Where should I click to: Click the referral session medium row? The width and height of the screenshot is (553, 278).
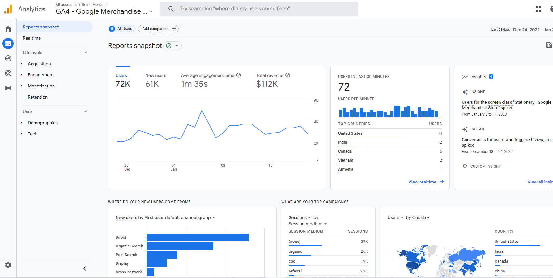[x=328, y=271]
